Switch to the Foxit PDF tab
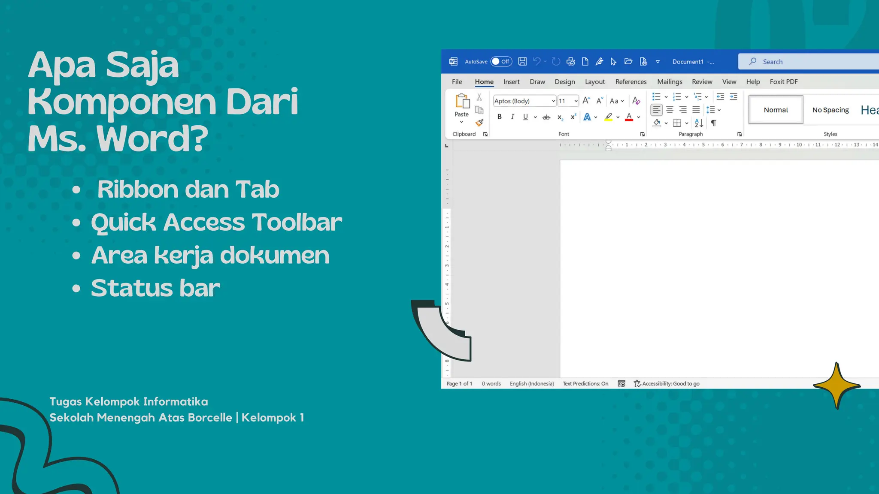879x494 pixels. (783, 81)
